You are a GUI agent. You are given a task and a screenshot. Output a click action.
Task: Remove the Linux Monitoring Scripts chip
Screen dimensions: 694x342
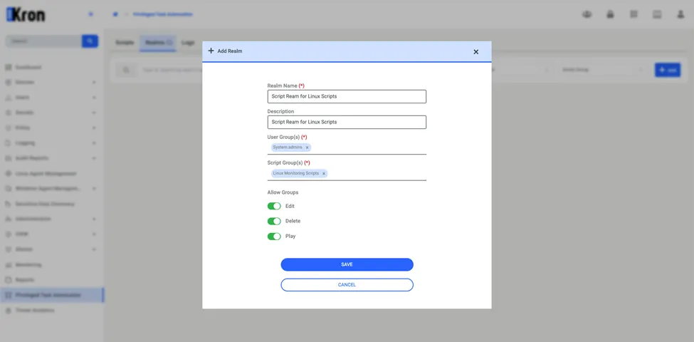[324, 174]
